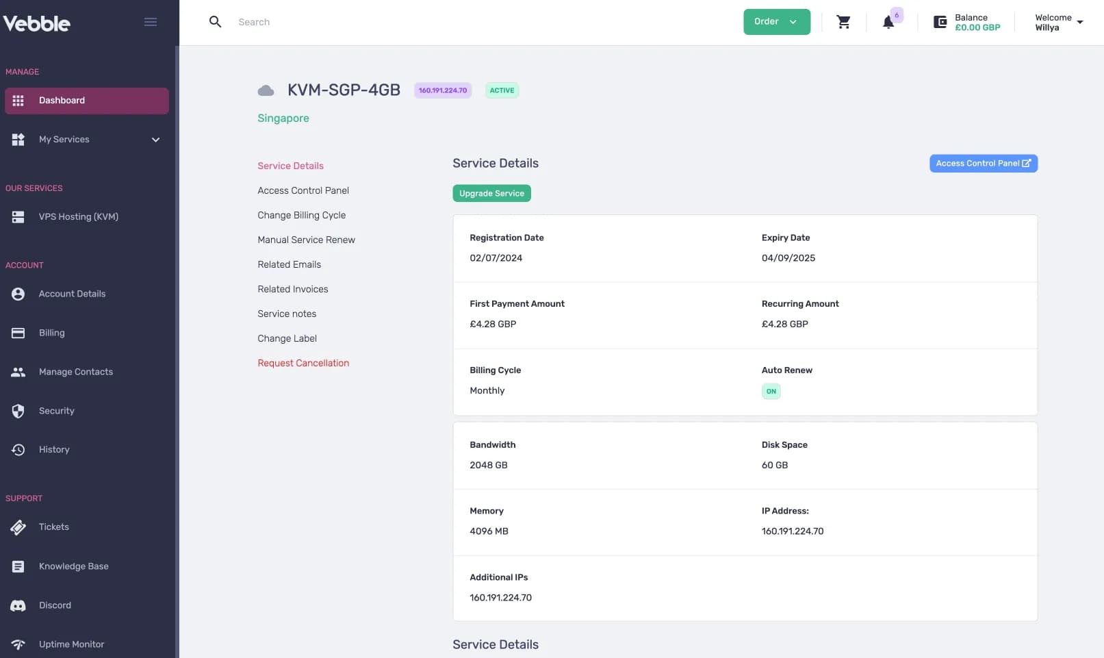
Task: Open Discord from the sidebar
Action: (55, 605)
